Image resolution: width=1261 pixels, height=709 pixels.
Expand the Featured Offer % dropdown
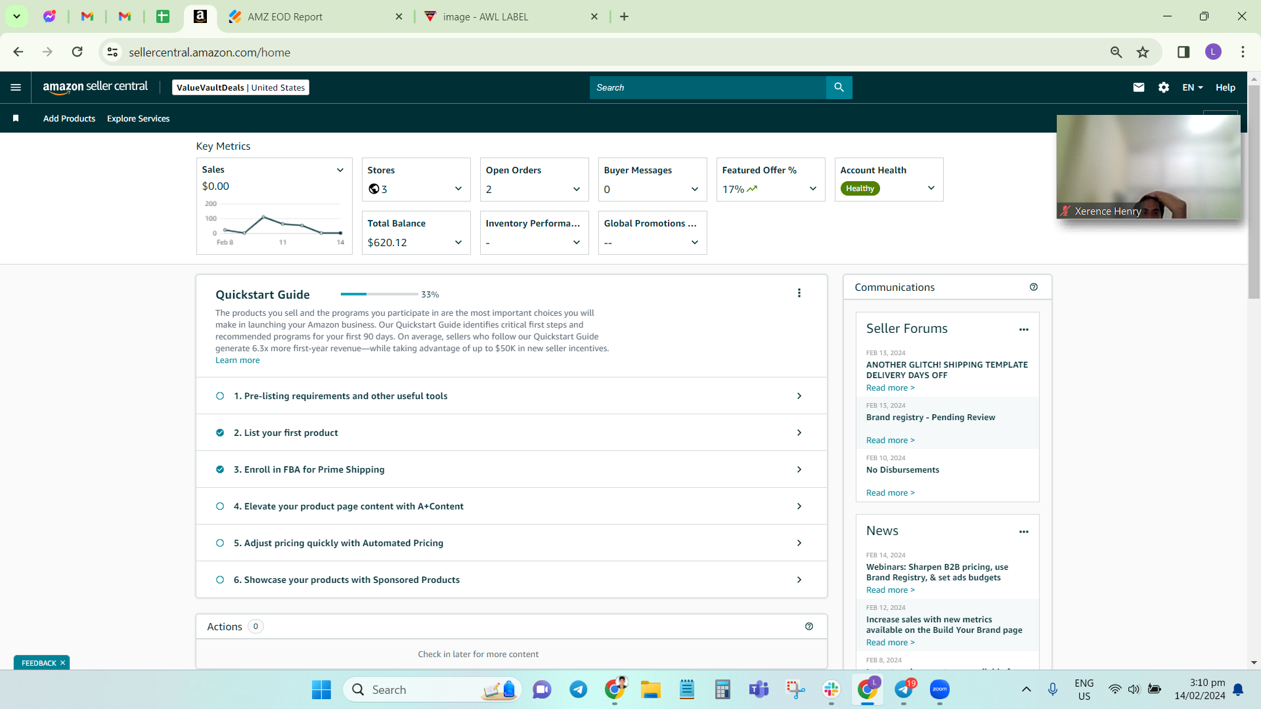point(813,188)
